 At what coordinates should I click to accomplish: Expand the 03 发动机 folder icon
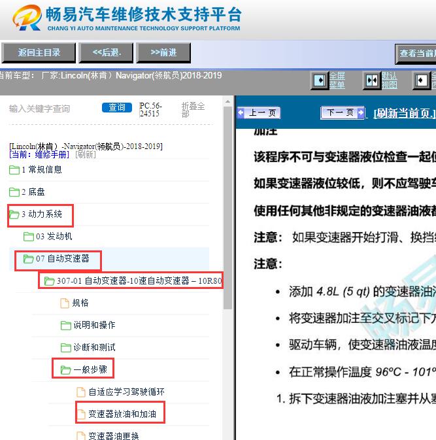(x=29, y=237)
